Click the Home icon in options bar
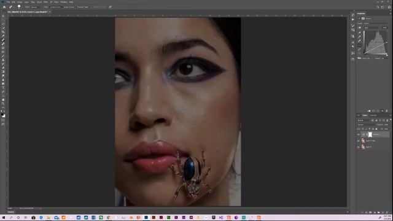Image resolution: width=393 pixels, height=221 pixels. [x=4, y=7]
